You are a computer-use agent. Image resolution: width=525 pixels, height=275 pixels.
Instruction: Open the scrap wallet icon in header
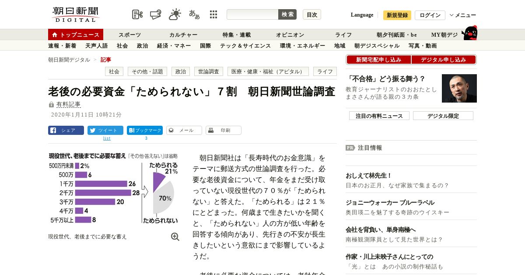coord(156,14)
